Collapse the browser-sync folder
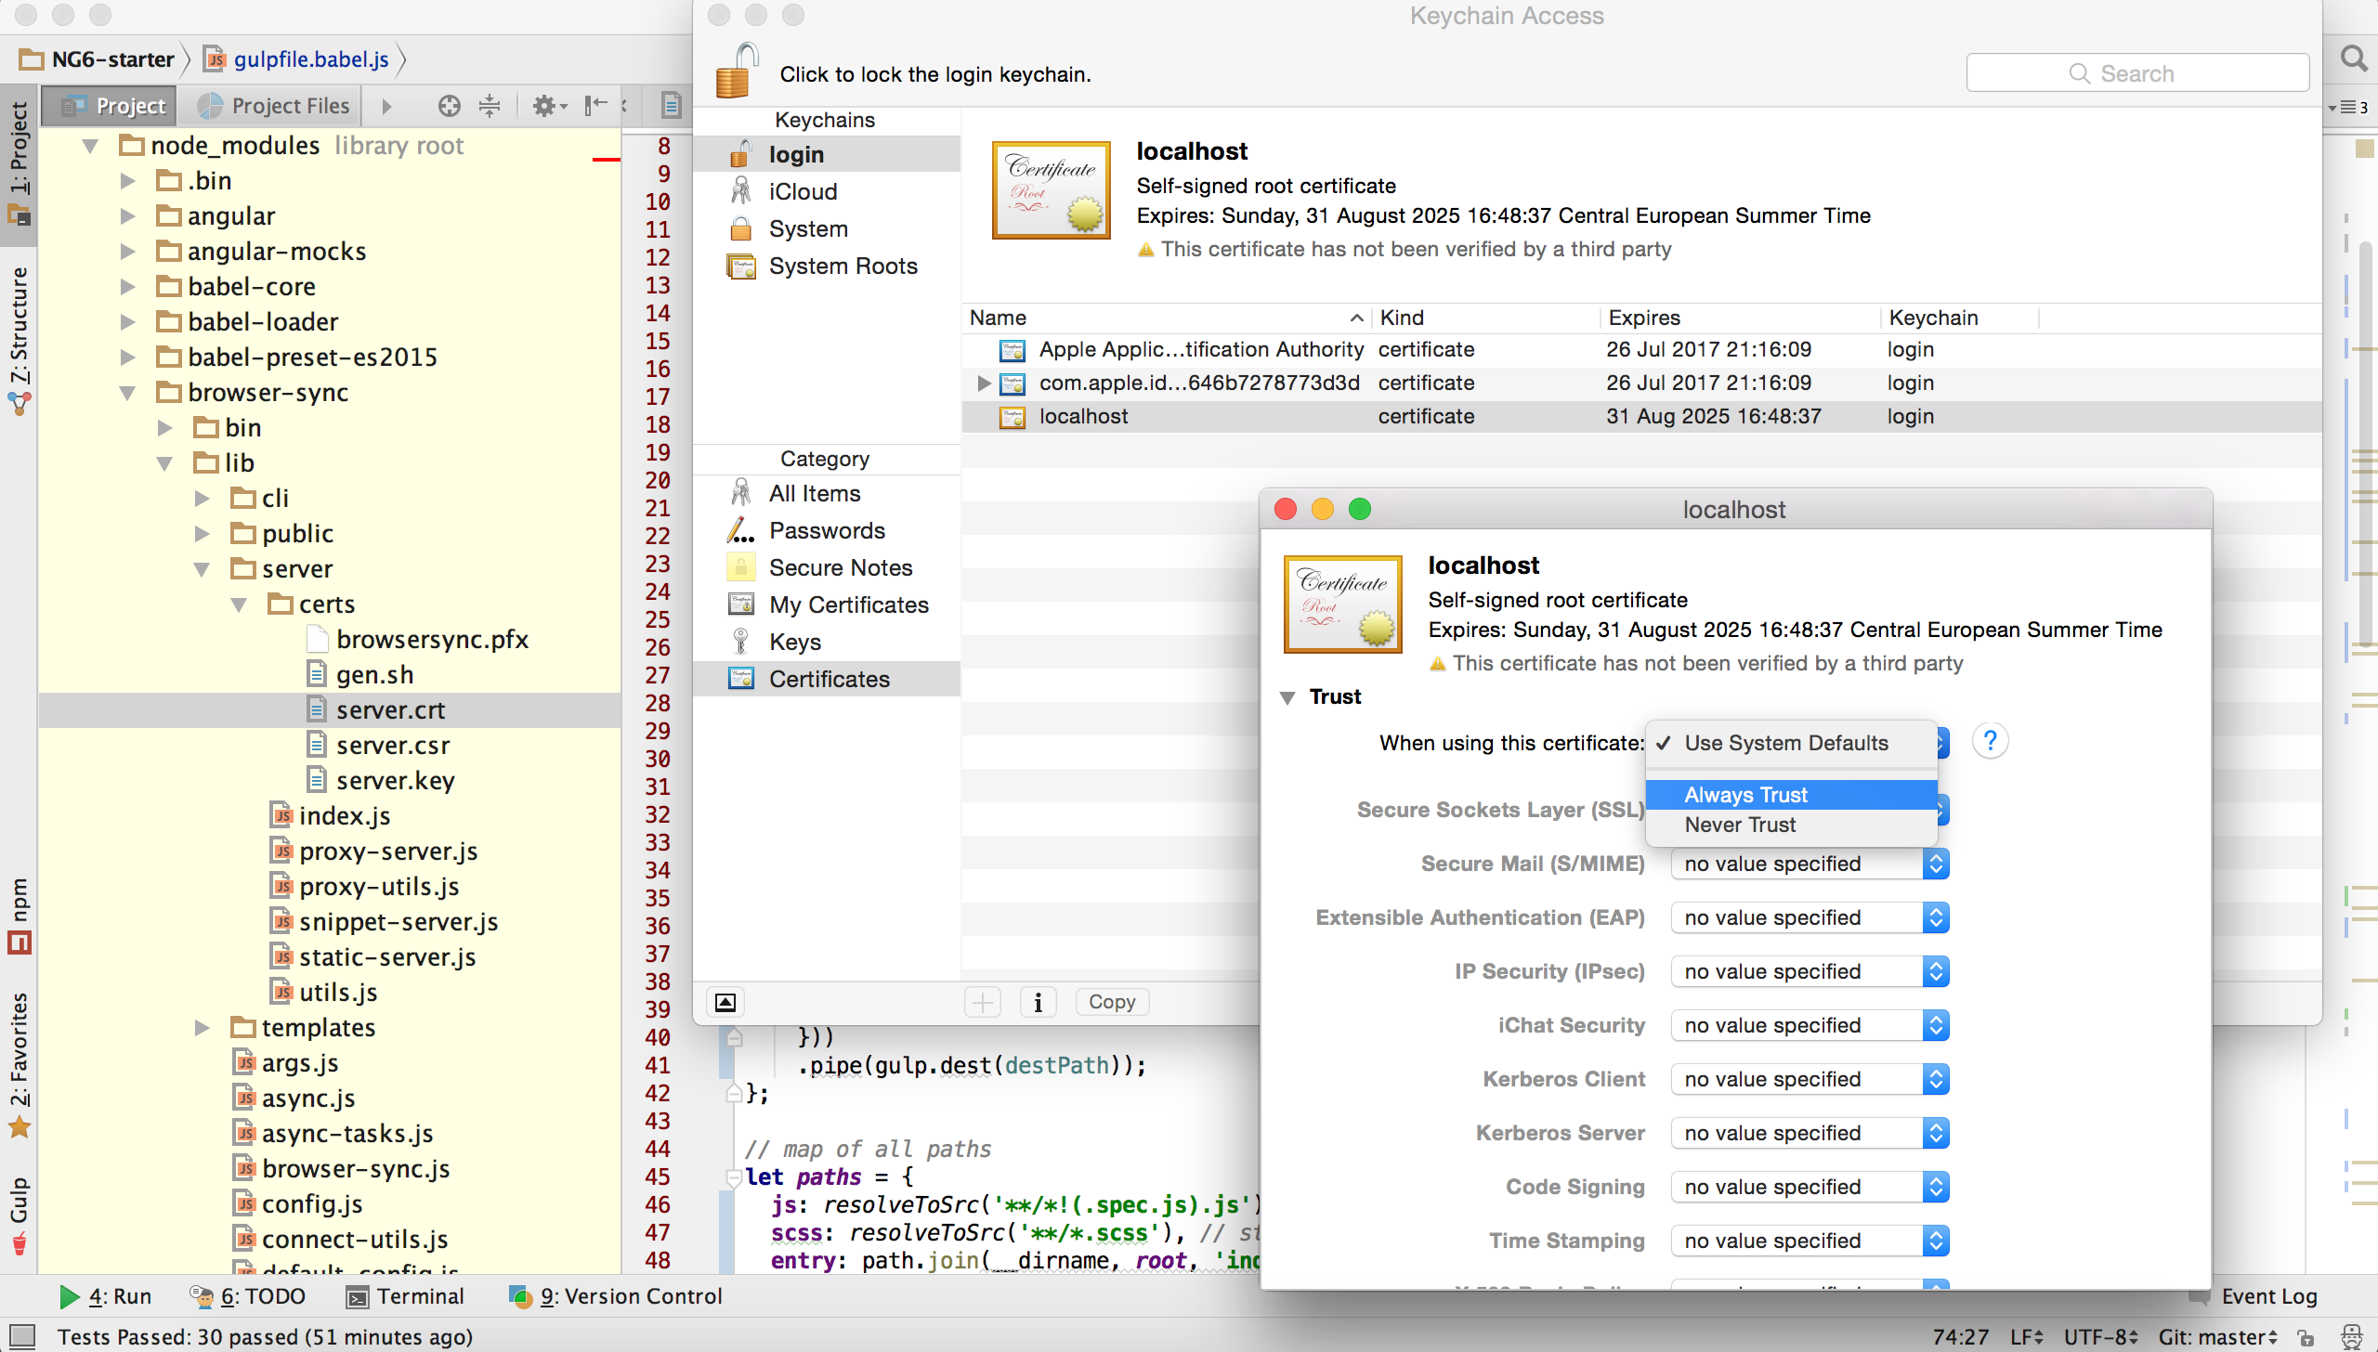2378x1352 pixels. tap(127, 393)
